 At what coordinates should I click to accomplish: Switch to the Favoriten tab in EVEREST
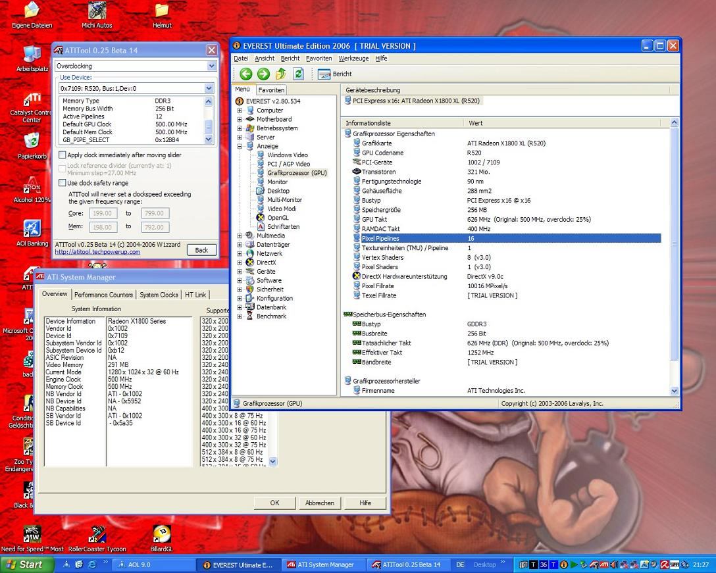(x=270, y=90)
